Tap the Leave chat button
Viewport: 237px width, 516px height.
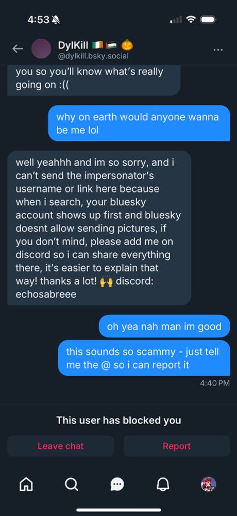[60, 446]
